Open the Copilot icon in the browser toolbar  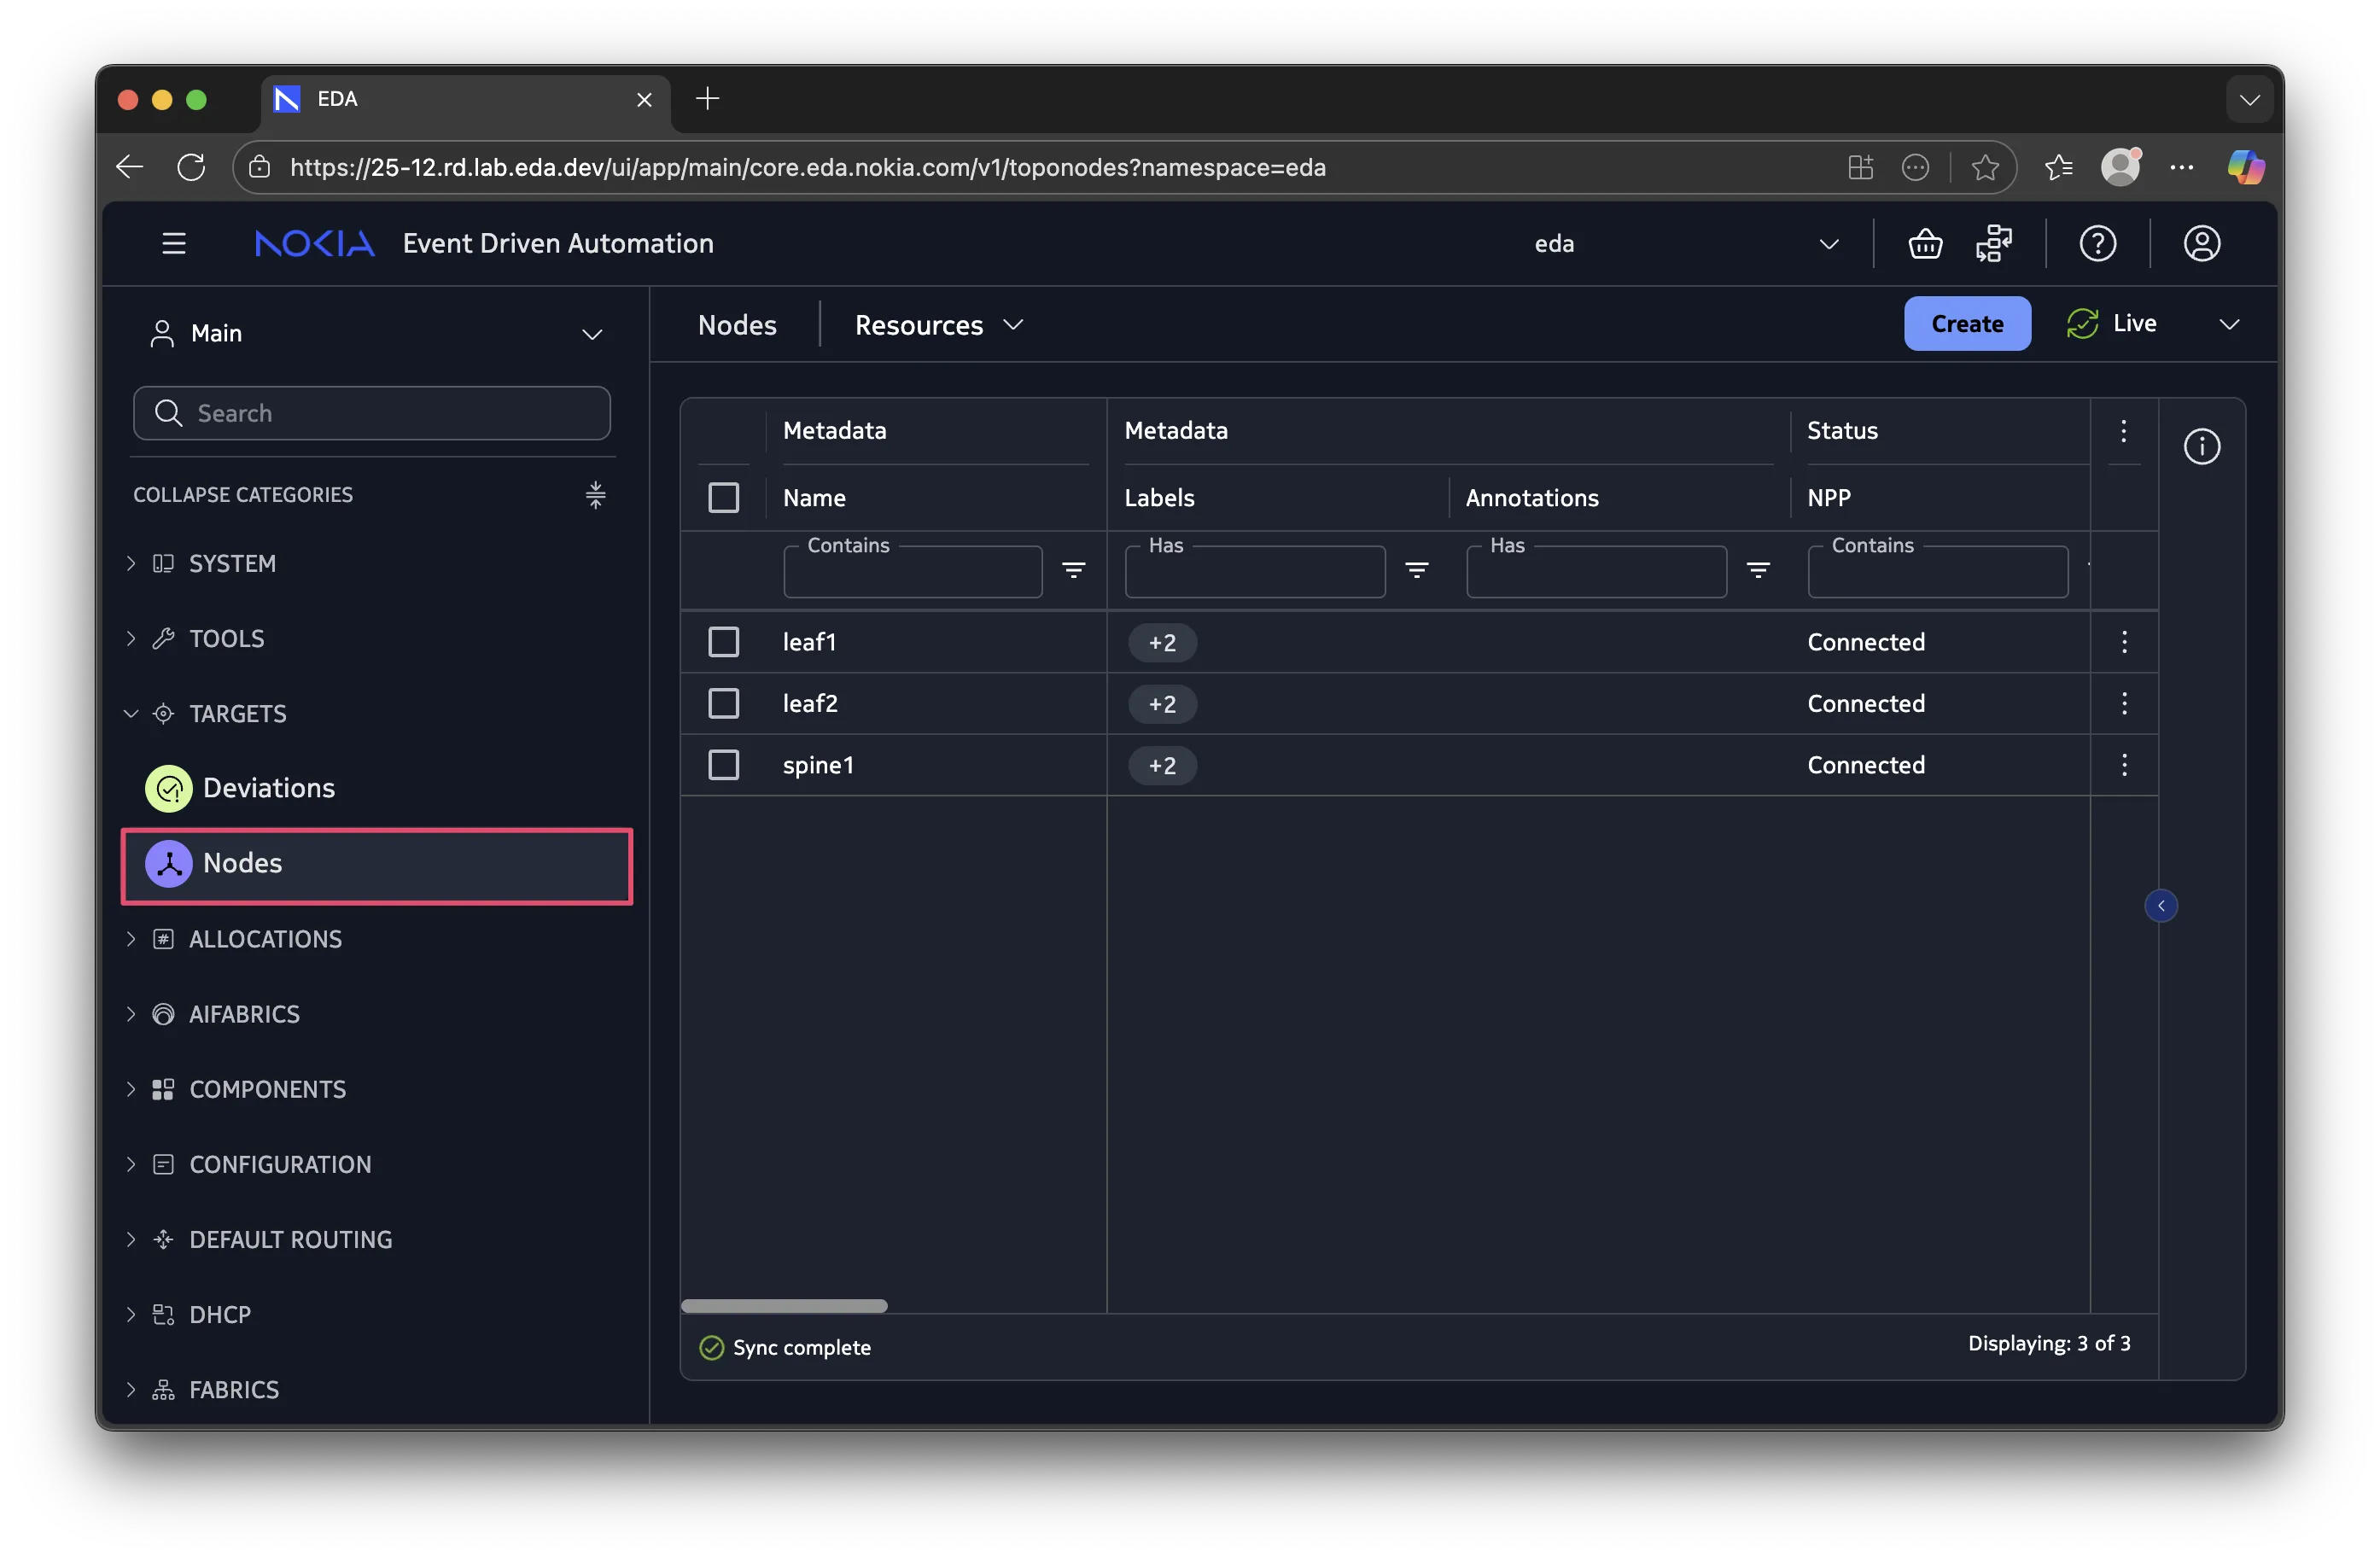coord(2245,166)
